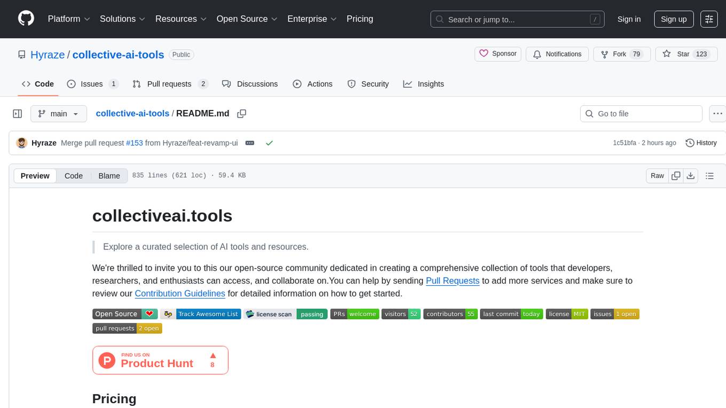The height and width of the screenshot is (408, 726).
Task: Click the Sign in link
Action: click(629, 19)
